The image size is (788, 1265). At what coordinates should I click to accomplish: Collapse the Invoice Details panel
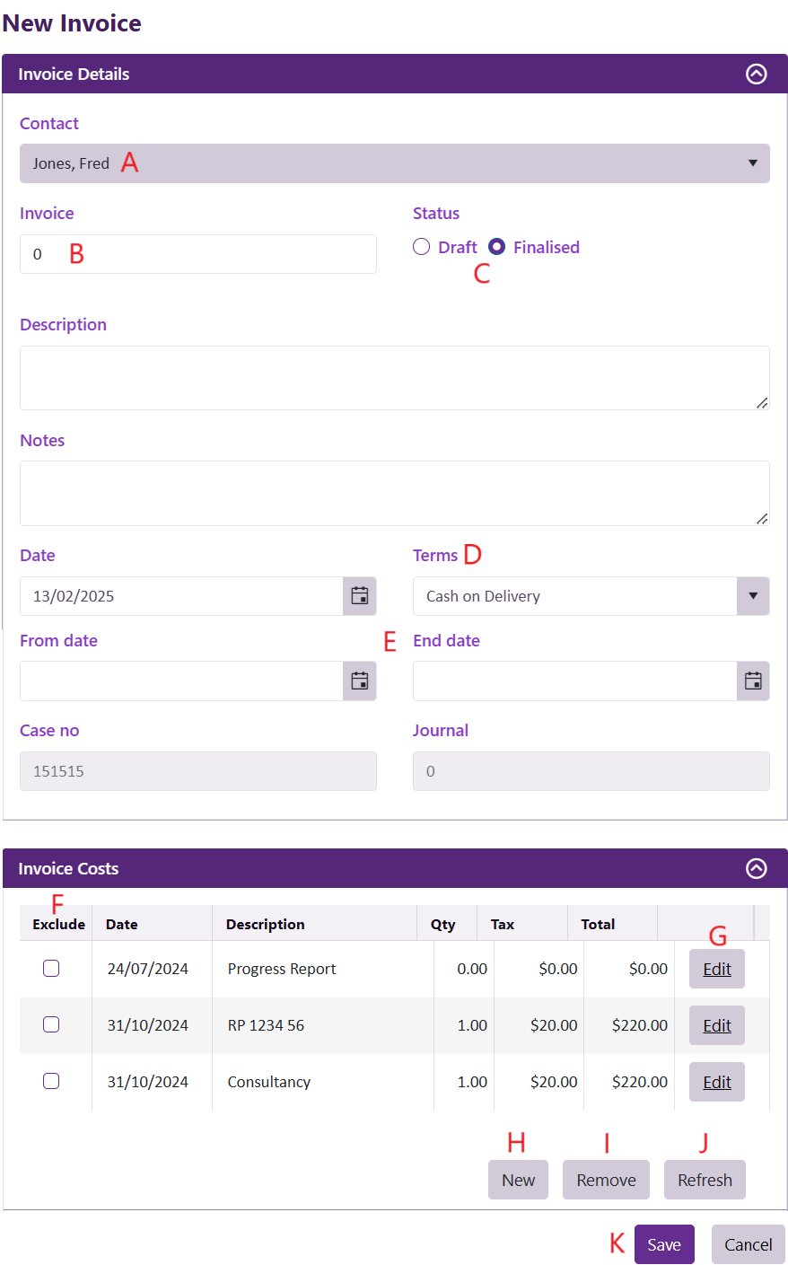757,75
